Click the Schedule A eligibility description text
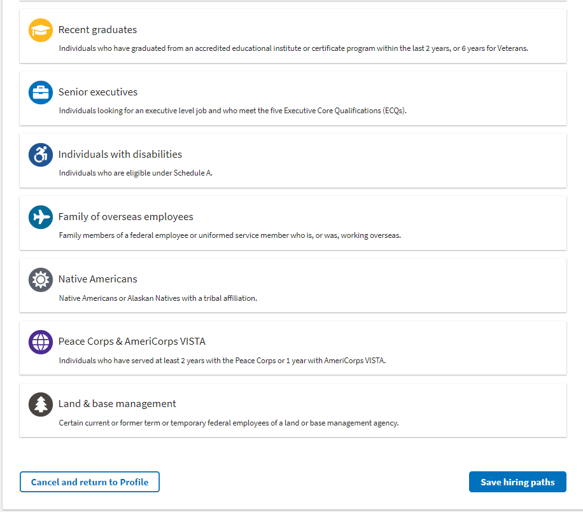Viewport: 583px width, 512px height. (x=136, y=173)
